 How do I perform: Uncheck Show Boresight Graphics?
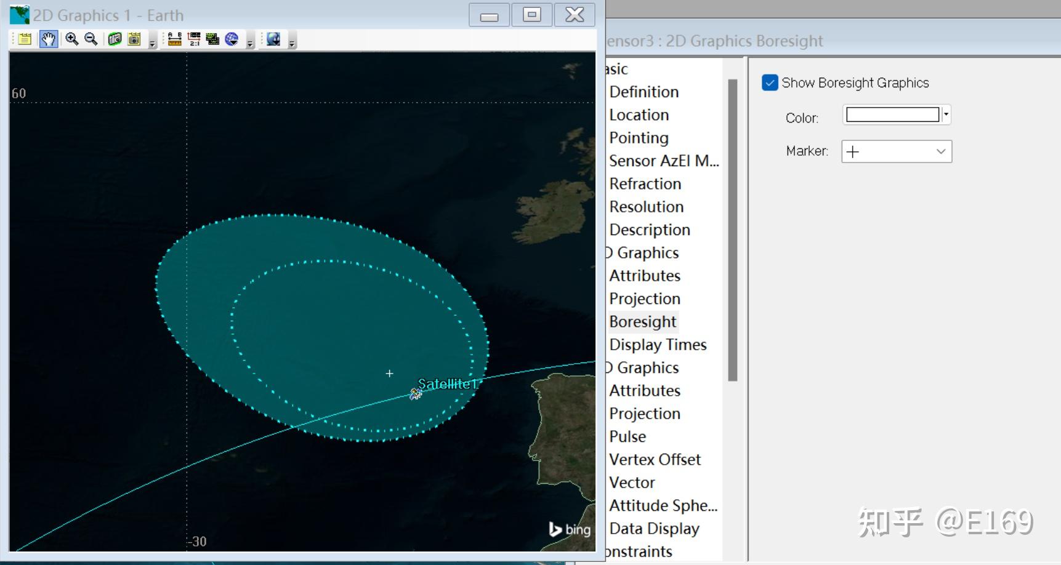pos(770,82)
